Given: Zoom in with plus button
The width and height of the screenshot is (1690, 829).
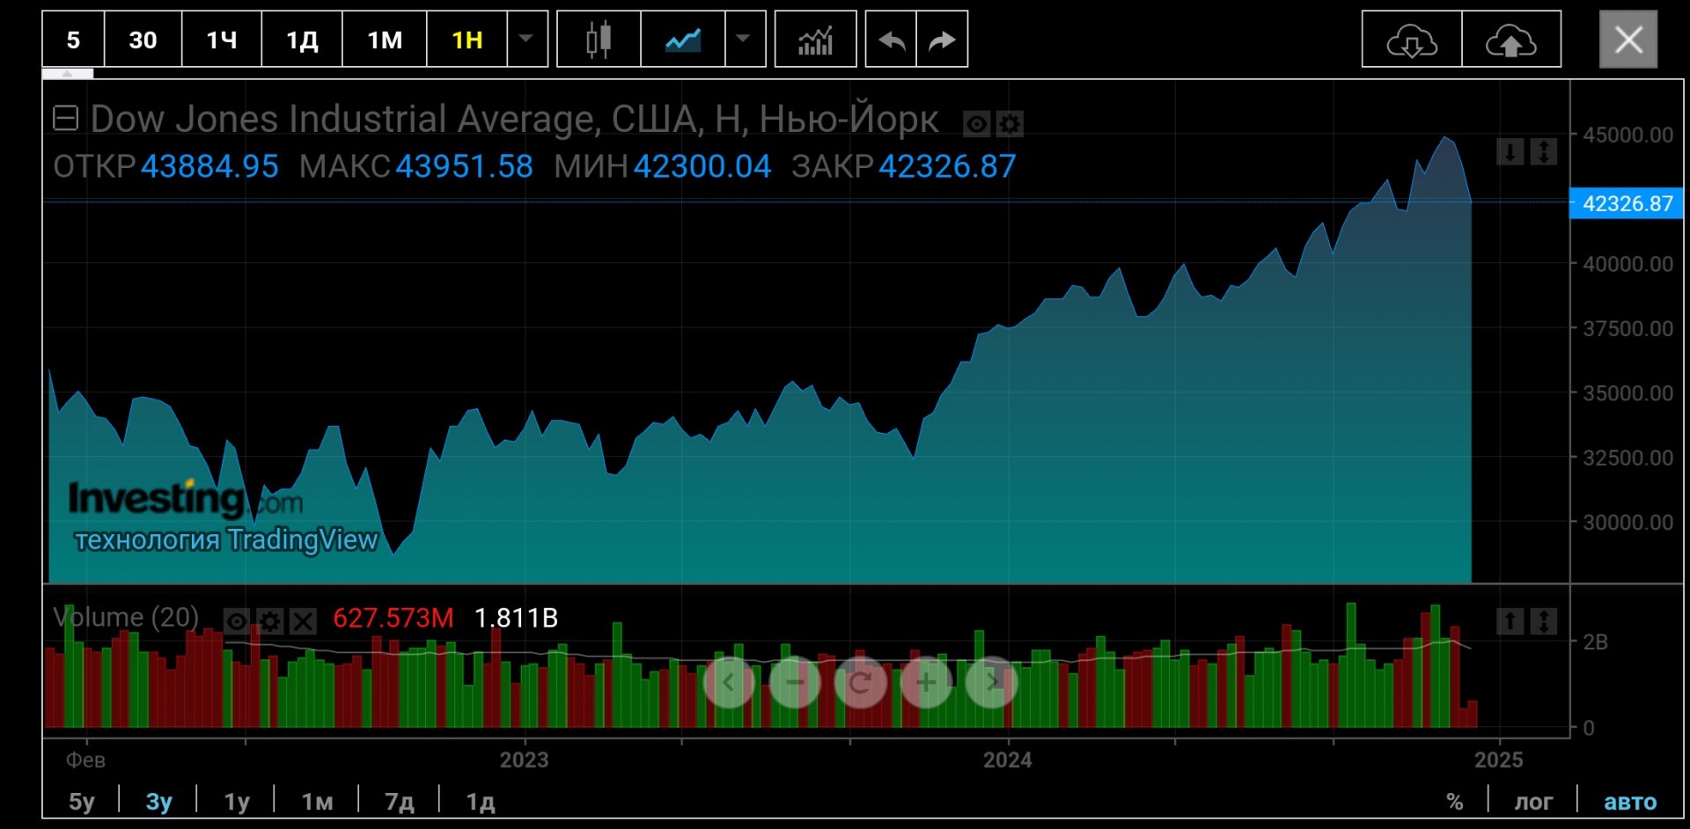Looking at the screenshot, I should [926, 682].
